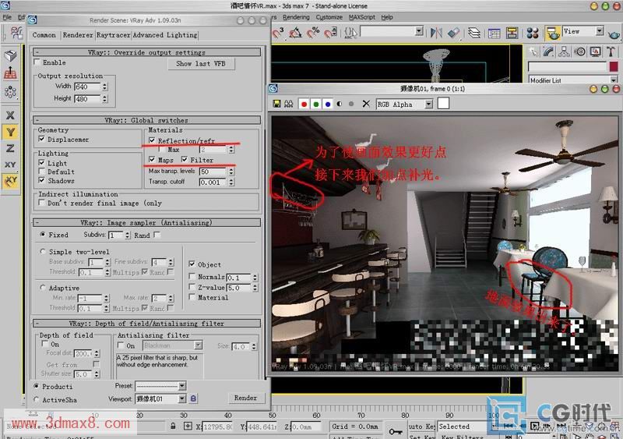The height and width of the screenshot is (439, 623).
Task: Click the Angle Snap toggle icon
Action: coord(295,32)
